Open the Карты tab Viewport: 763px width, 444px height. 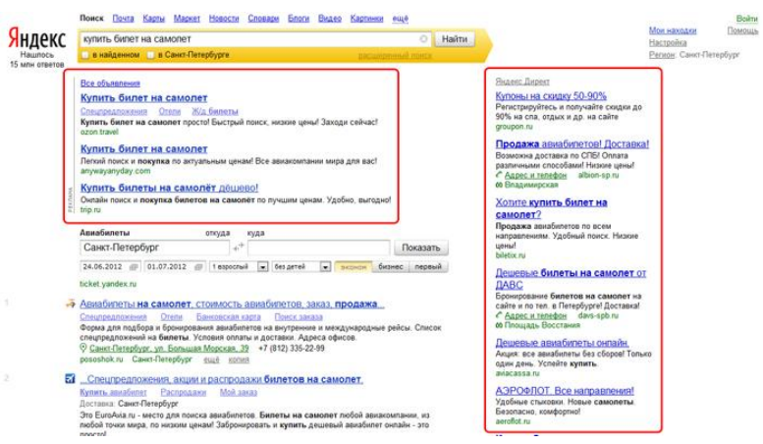tap(154, 19)
